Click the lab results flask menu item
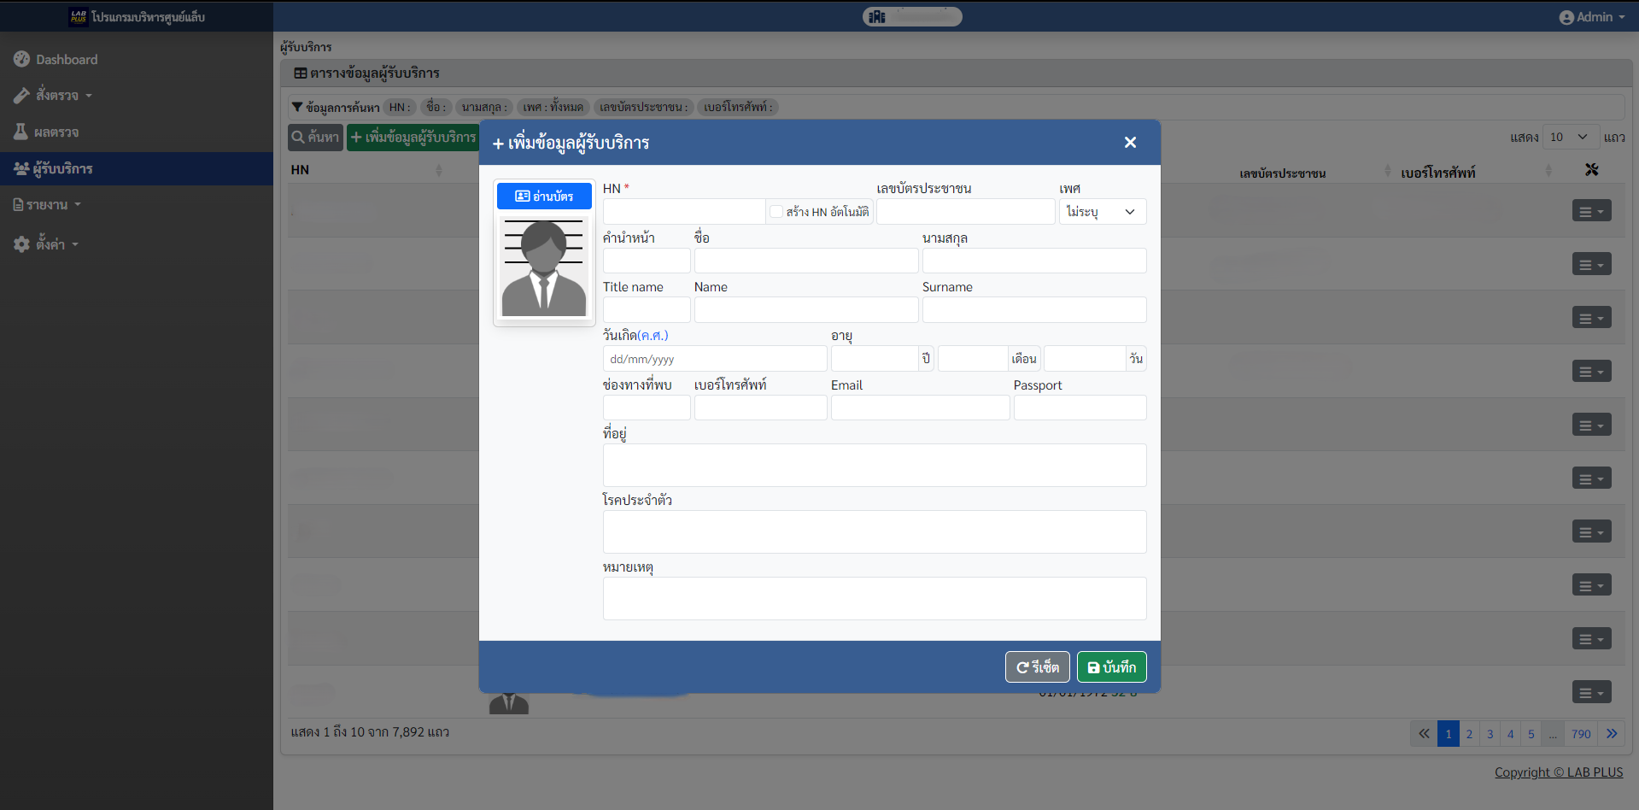This screenshot has height=810, width=1639. [56, 132]
